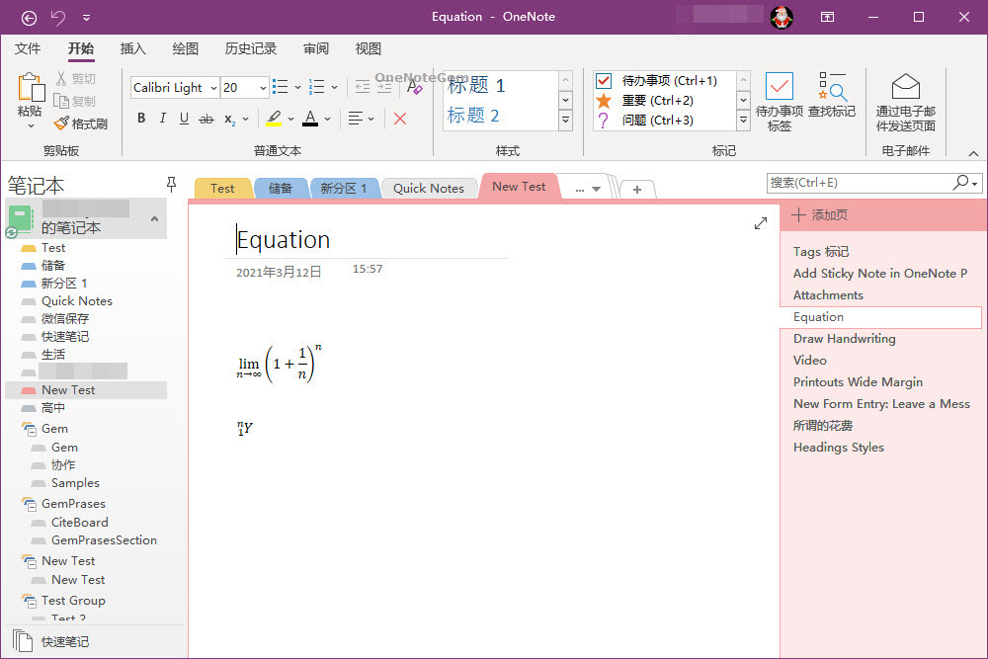Toggle Bold formatting

(x=141, y=119)
